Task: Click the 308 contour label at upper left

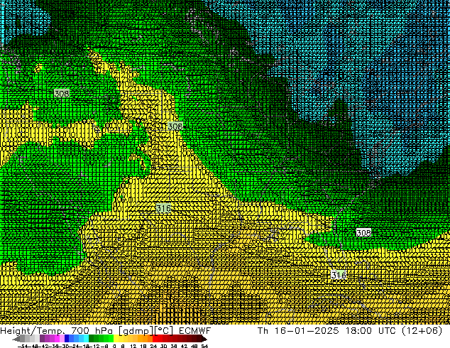Action: (62, 94)
